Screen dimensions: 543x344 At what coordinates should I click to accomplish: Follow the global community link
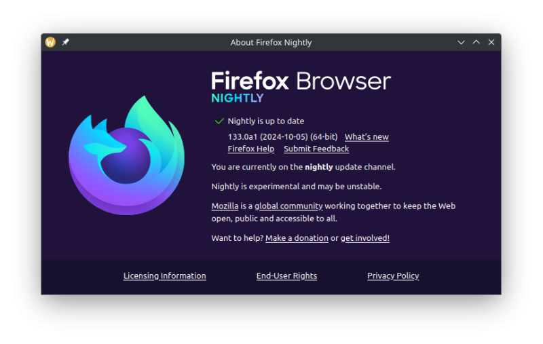[x=288, y=206]
